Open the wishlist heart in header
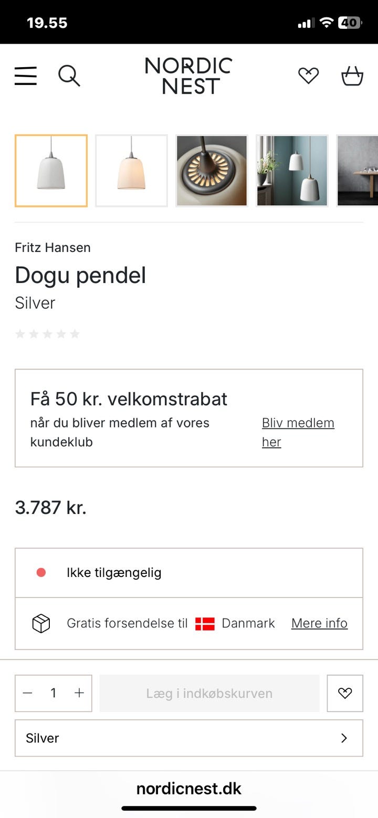Image resolution: width=378 pixels, height=818 pixels. click(x=308, y=76)
